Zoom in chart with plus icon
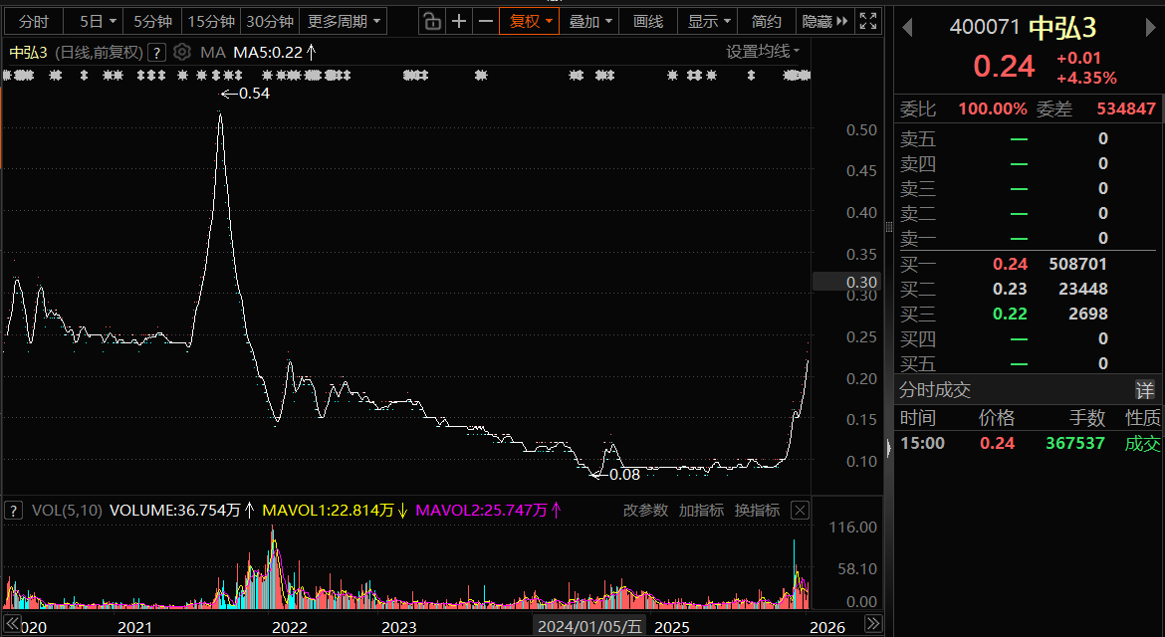Image resolution: width=1165 pixels, height=637 pixels. coord(459,22)
